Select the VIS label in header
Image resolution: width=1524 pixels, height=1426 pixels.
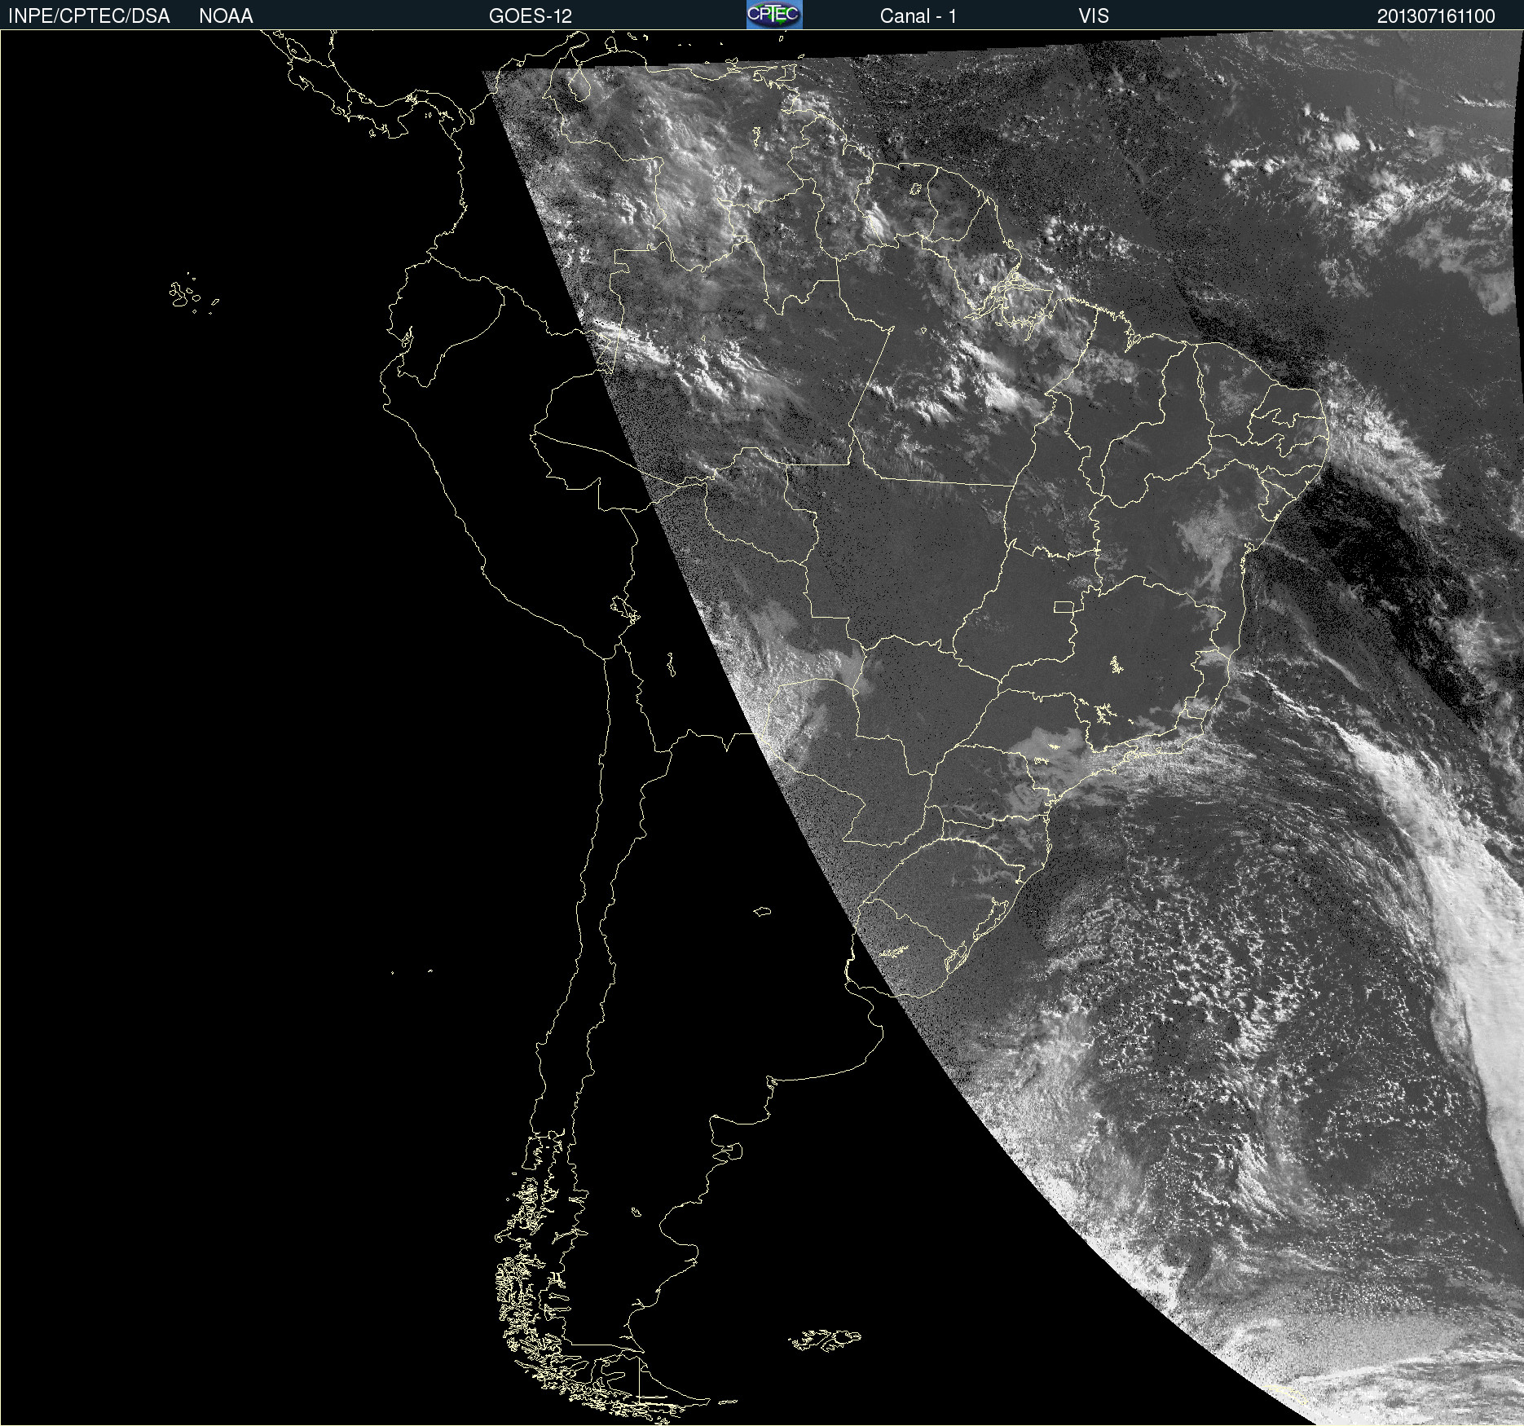(x=1094, y=16)
